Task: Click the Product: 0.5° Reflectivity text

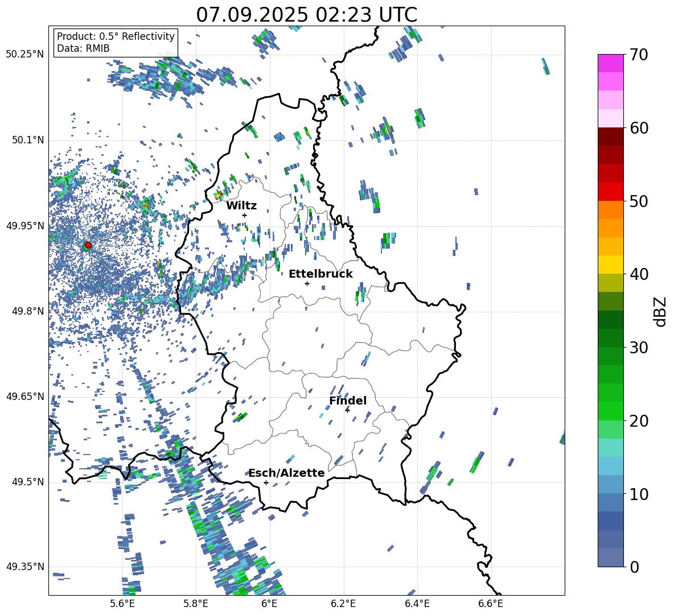Action: [116, 36]
